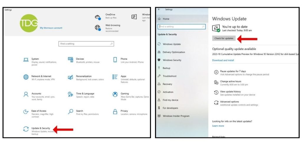Image resolution: width=302 pixels, height=151 pixels.
Task: Click the Web browsing globe icon
Action: pos(98,28)
